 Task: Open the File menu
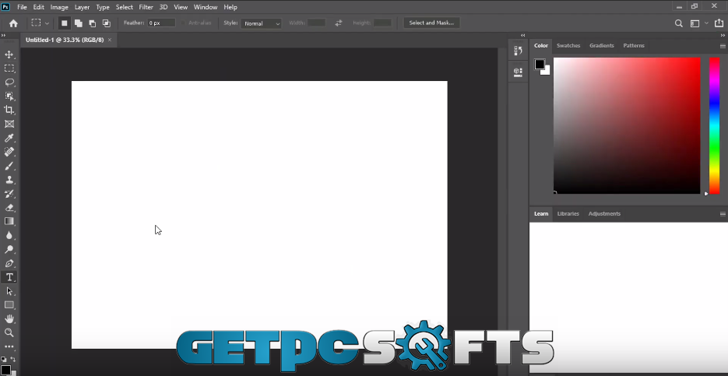tap(22, 7)
